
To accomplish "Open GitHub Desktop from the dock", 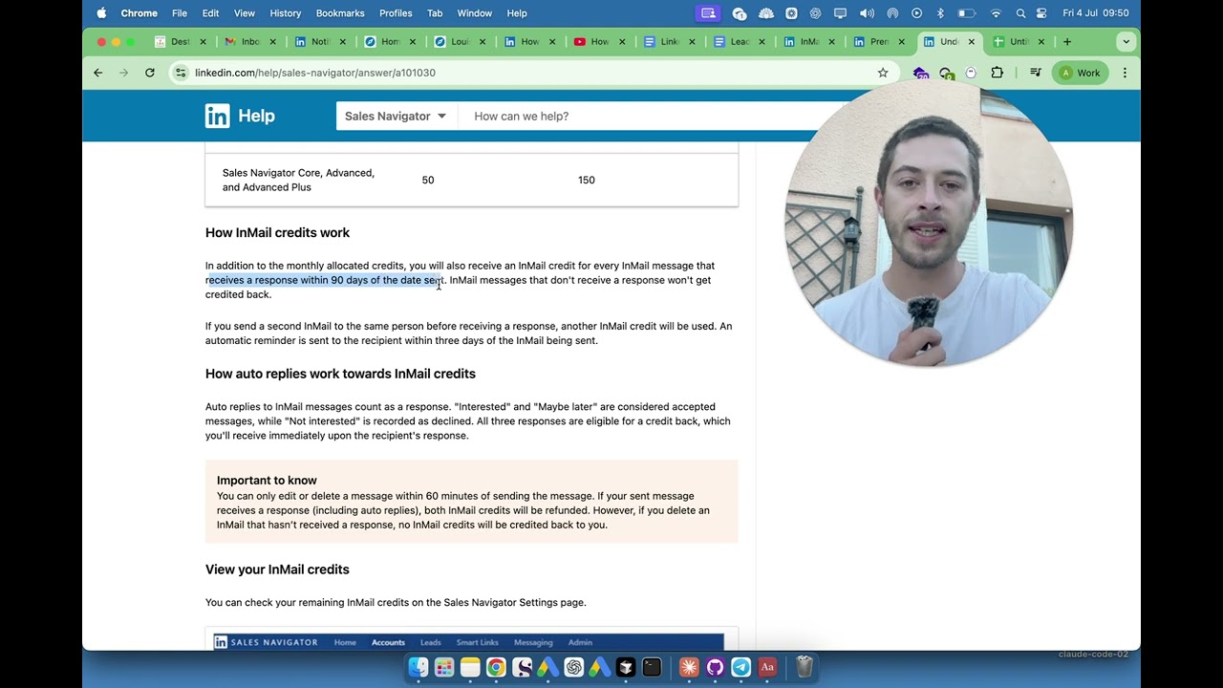I will pos(715,667).
